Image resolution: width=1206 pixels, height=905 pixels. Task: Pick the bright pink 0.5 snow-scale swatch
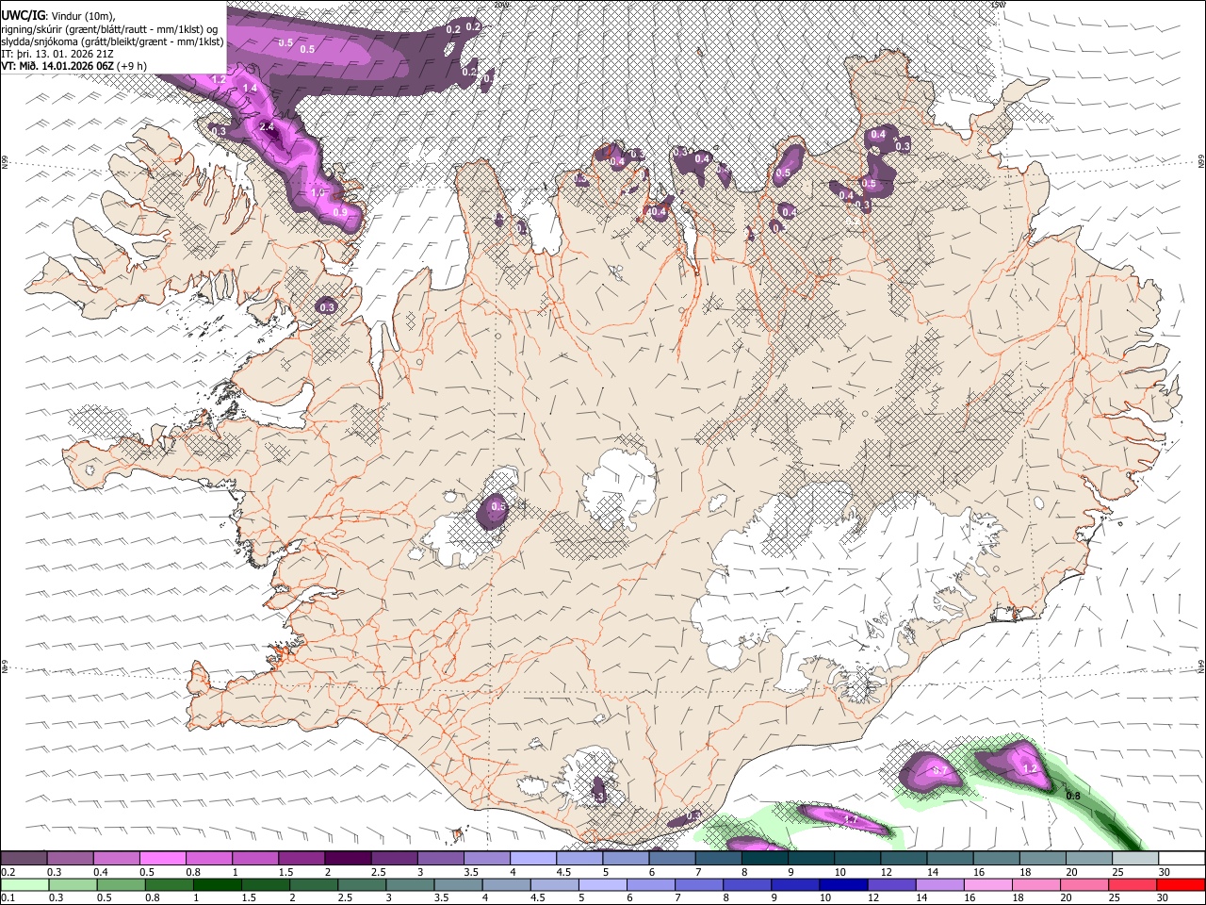[x=162, y=859]
